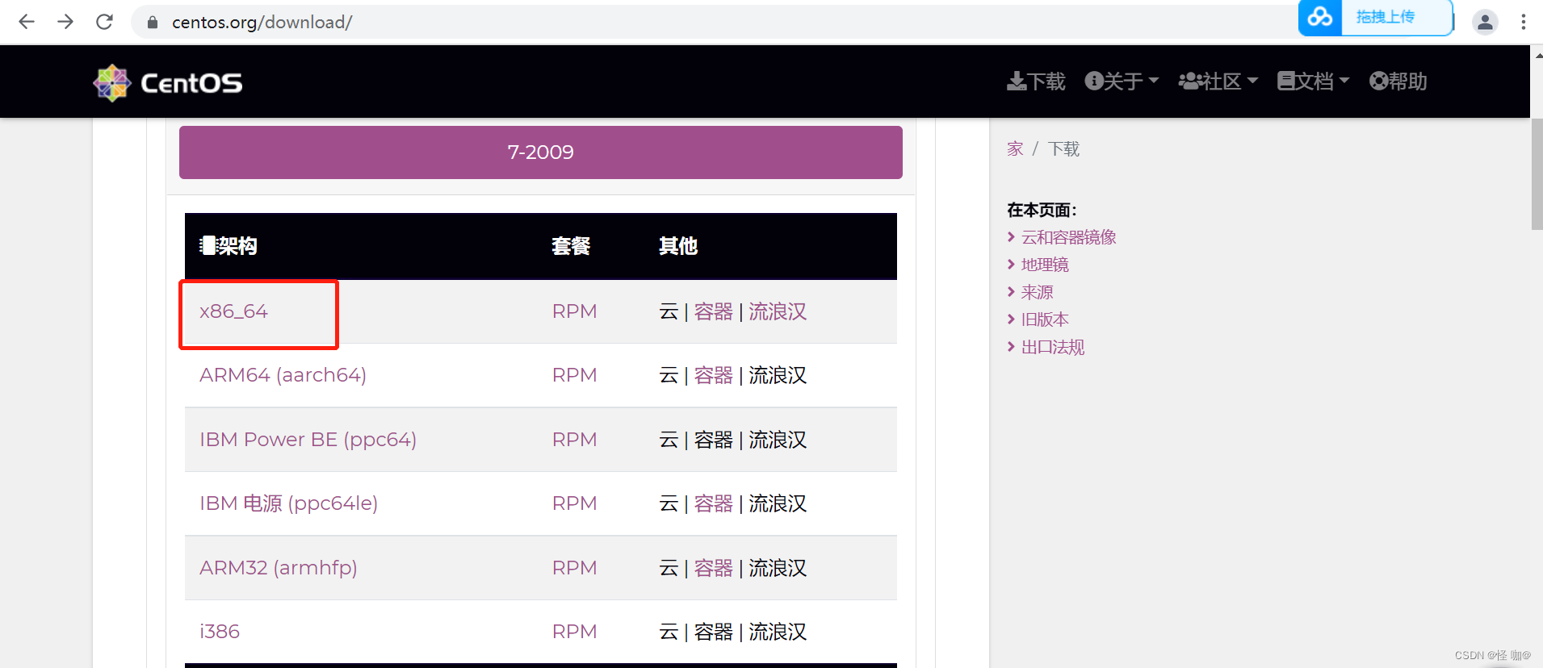The height and width of the screenshot is (668, 1543).
Task: Click the 家 breadcrumb link
Action: 1015,149
